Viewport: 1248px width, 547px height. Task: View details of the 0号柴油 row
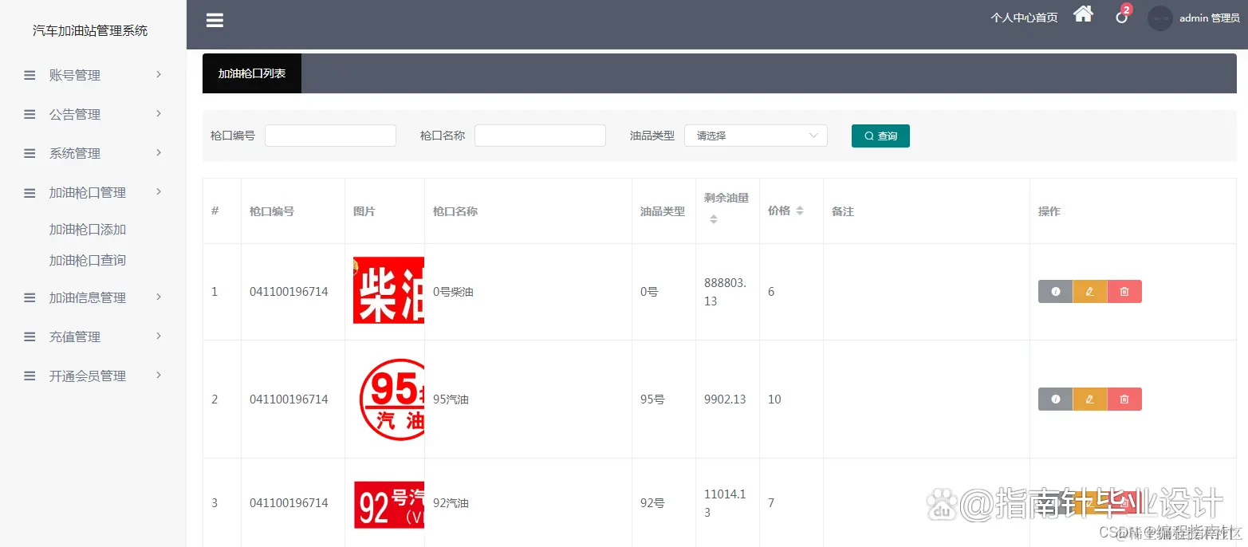[1055, 292]
